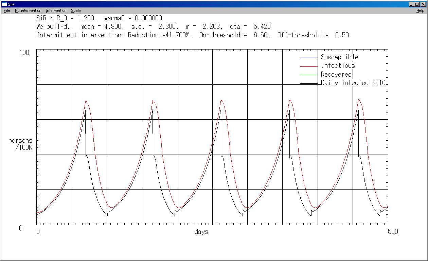Click the 'eta = 5.420' value
The height and width of the screenshot is (261, 428).
point(250,26)
